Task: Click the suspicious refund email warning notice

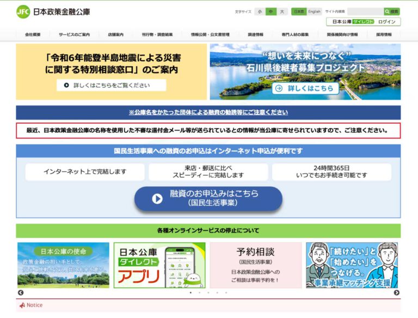Action: (208, 130)
